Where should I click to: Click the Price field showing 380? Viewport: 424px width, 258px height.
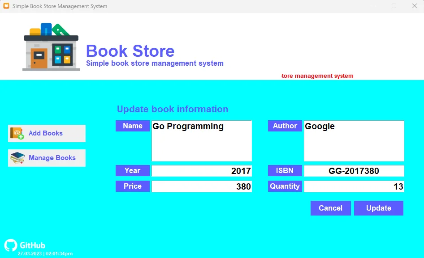tap(202, 186)
